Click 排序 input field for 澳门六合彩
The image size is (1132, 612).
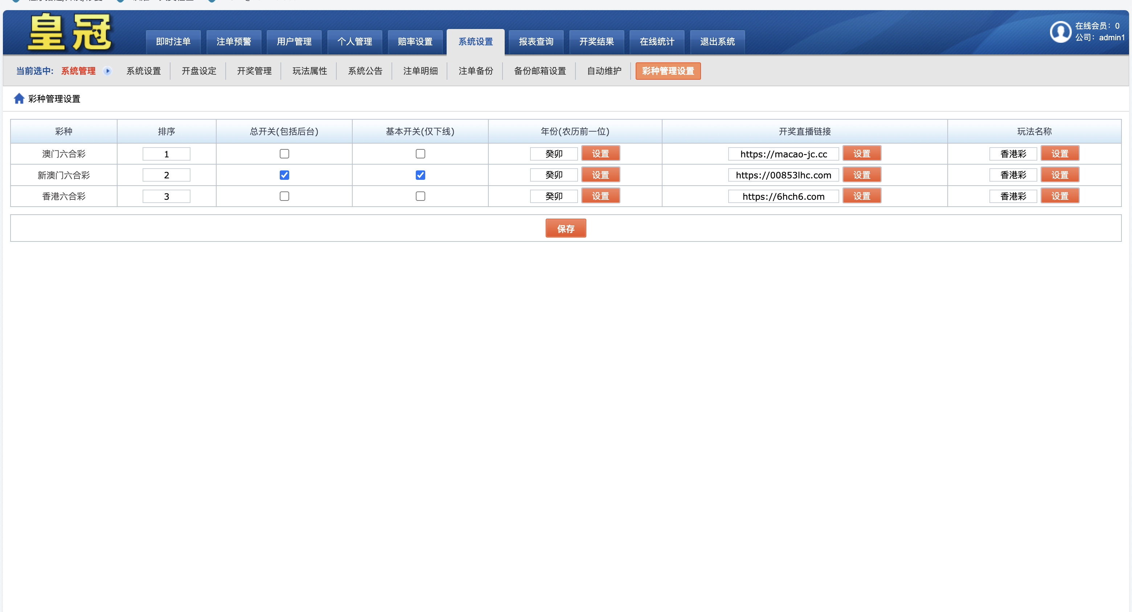point(166,154)
